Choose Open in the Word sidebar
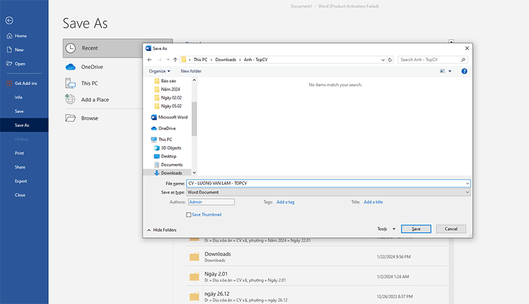Screen dimensions: 529x304 point(16,63)
